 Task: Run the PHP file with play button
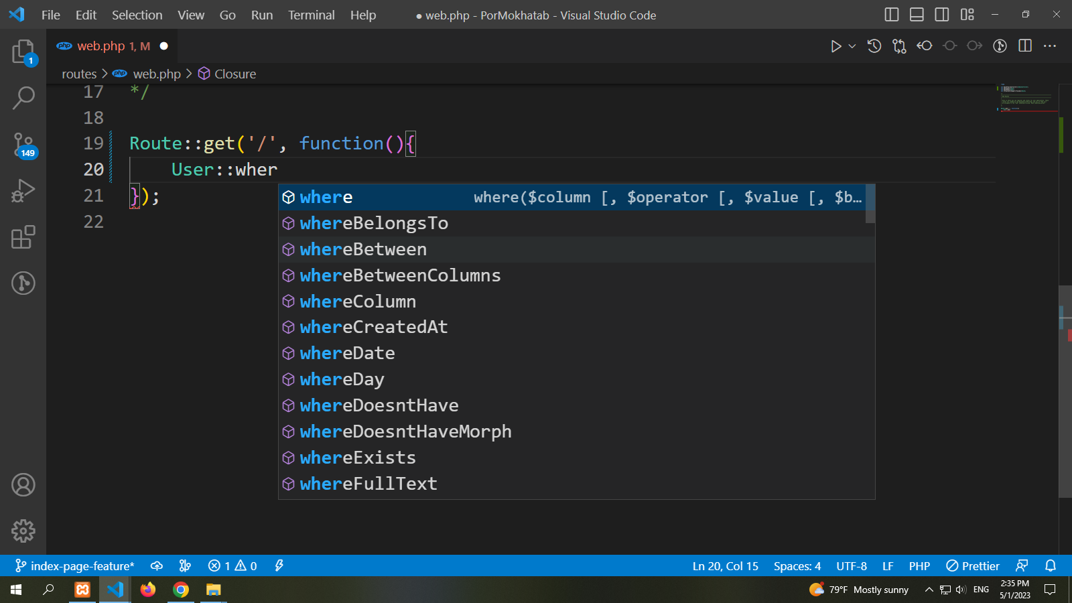tap(835, 46)
